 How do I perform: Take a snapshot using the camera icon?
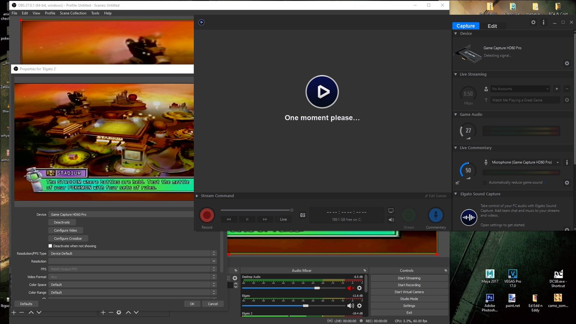click(303, 215)
